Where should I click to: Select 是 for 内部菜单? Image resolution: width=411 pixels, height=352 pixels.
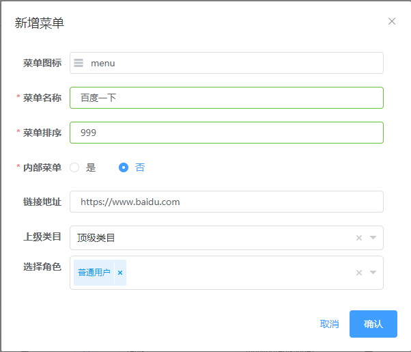point(75,167)
